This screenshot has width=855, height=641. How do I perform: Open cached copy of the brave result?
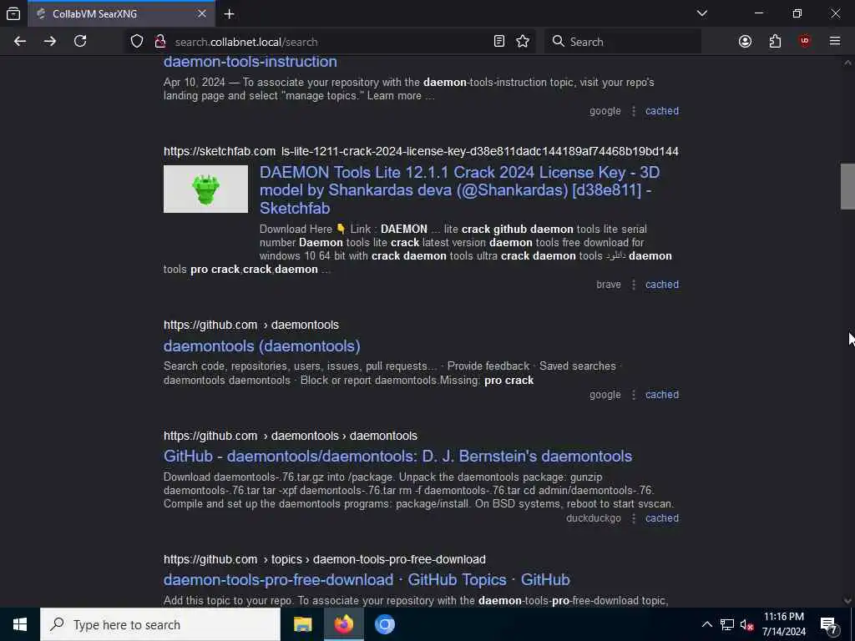[x=661, y=285]
